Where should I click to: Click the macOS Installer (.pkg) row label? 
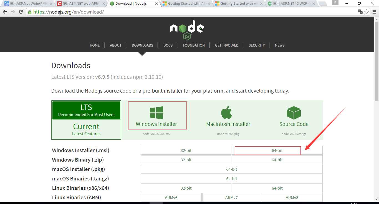pos(79,169)
